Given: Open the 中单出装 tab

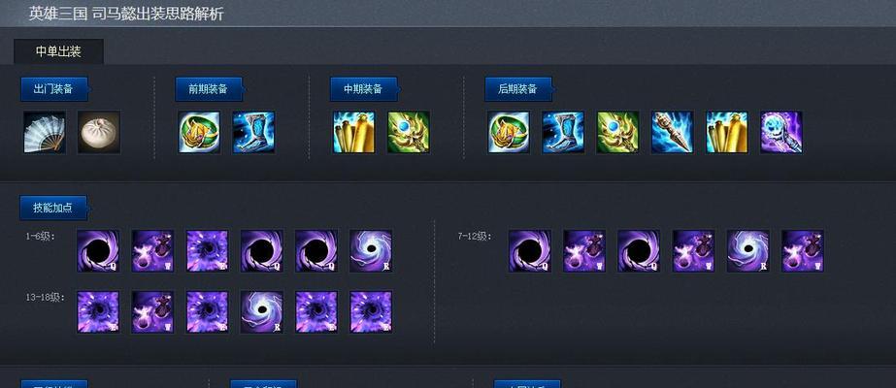Looking at the screenshot, I should 59,51.
